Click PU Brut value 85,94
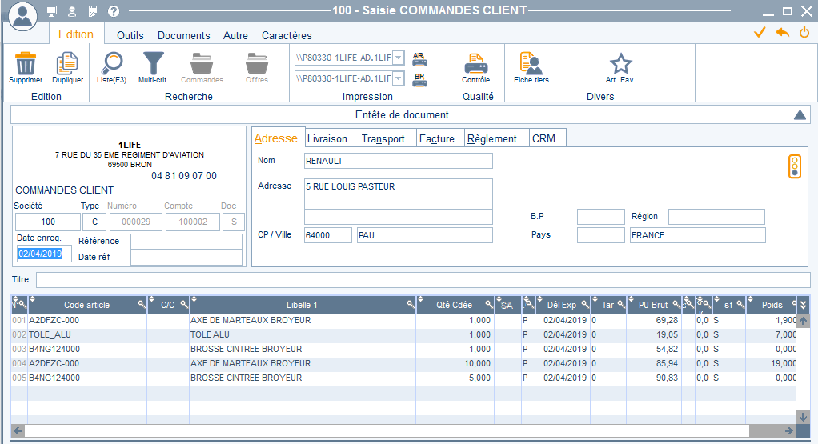This screenshot has width=818, height=444. coord(668,363)
